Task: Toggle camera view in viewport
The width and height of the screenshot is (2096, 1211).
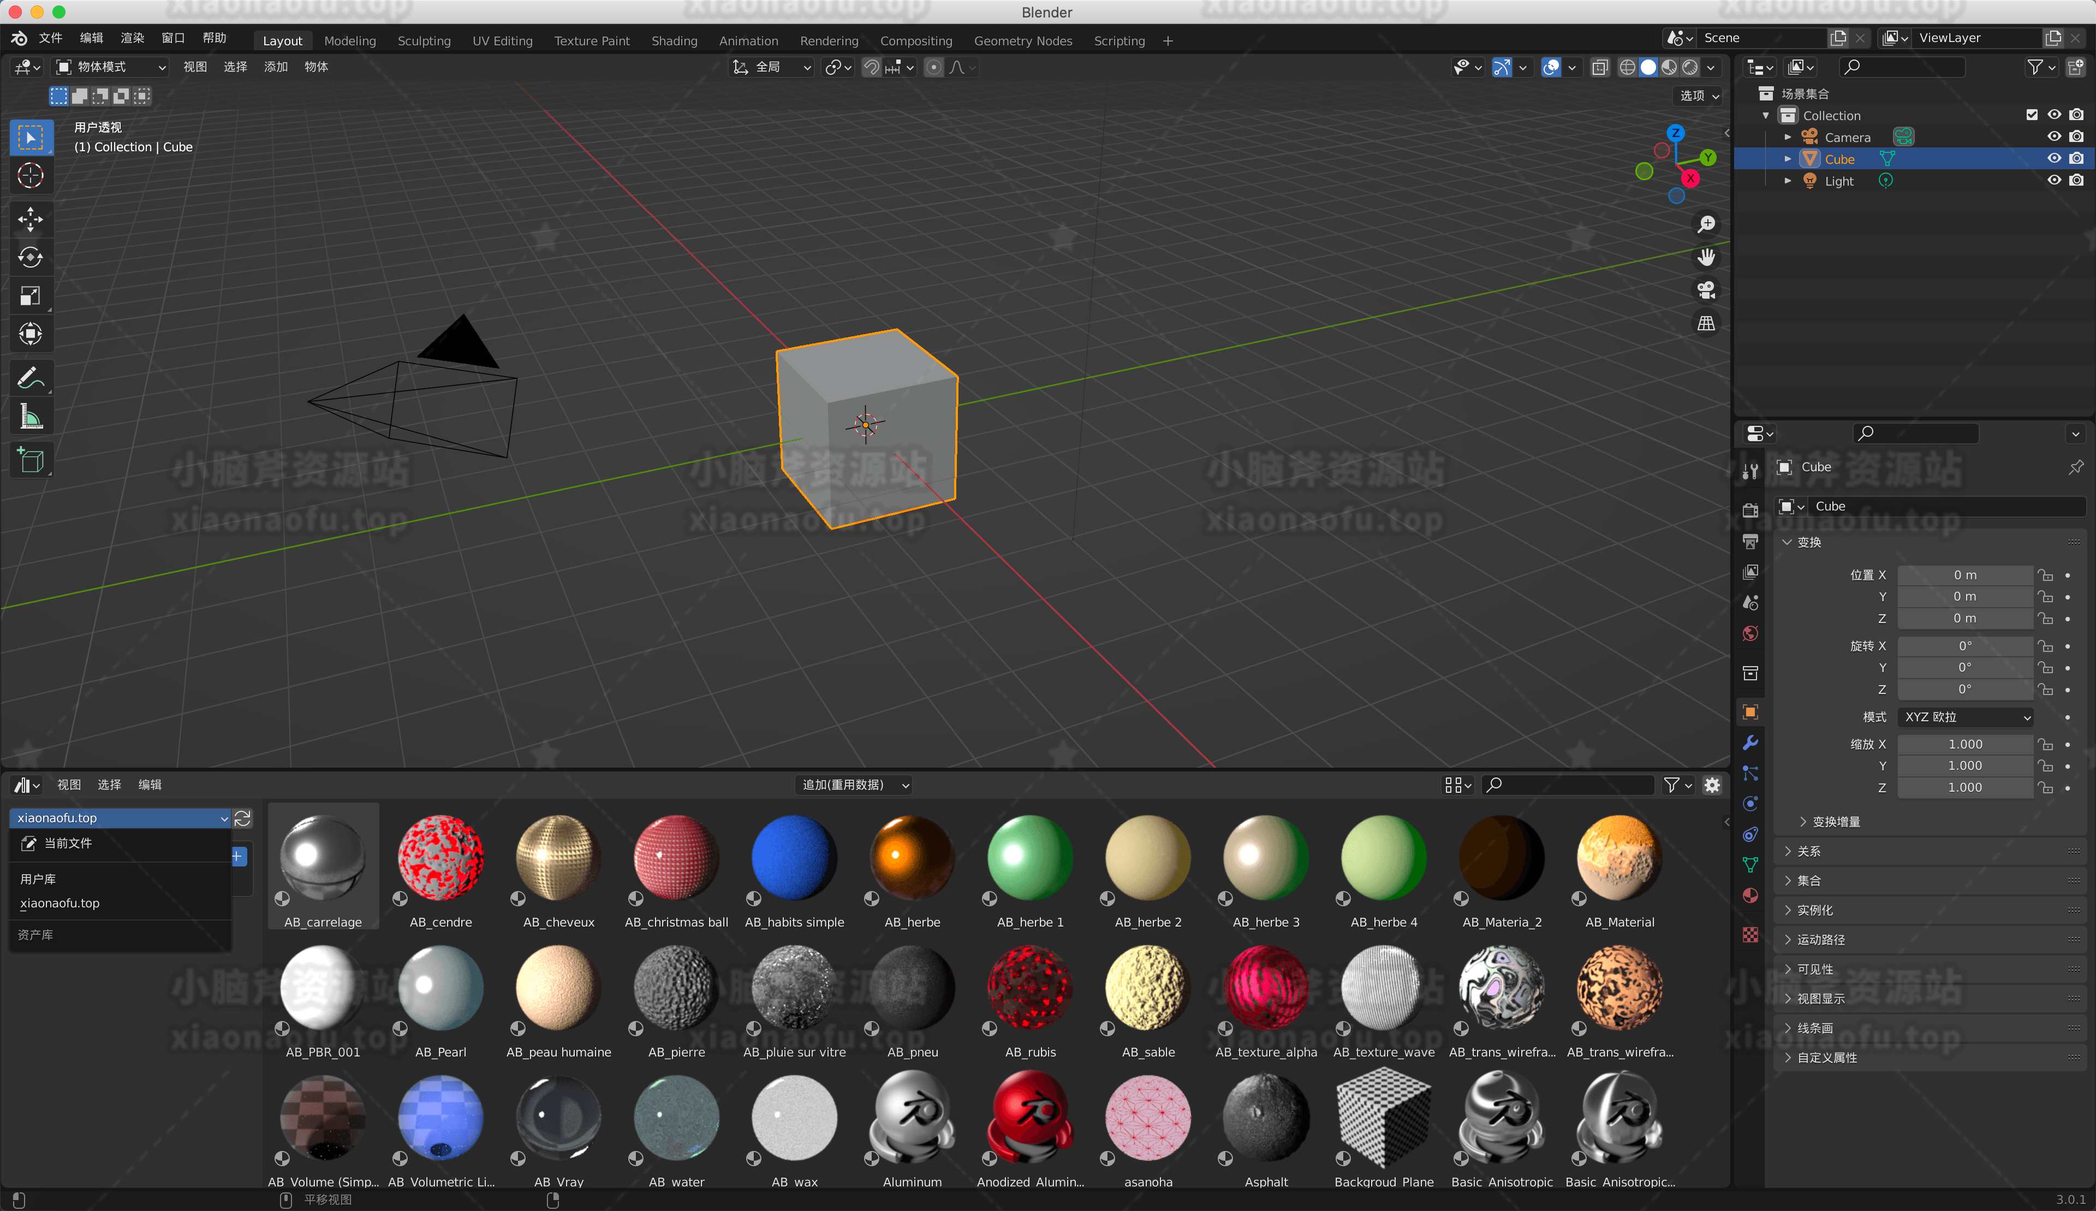Action: [x=1706, y=290]
